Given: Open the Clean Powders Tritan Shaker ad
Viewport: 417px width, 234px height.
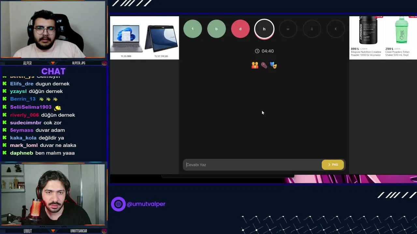Looking at the screenshot, I should pyautogui.click(x=401, y=37).
